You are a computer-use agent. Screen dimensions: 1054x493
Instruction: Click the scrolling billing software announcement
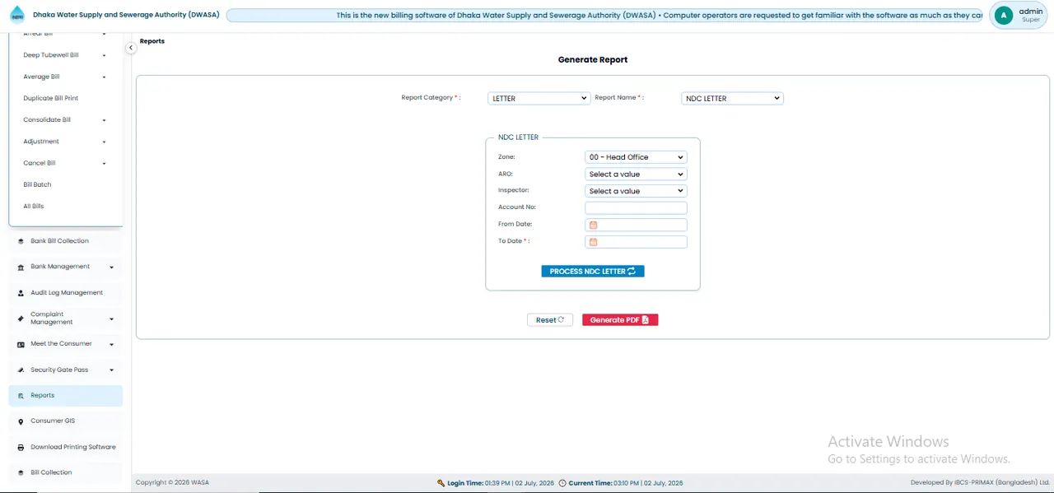[x=604, y=16]
